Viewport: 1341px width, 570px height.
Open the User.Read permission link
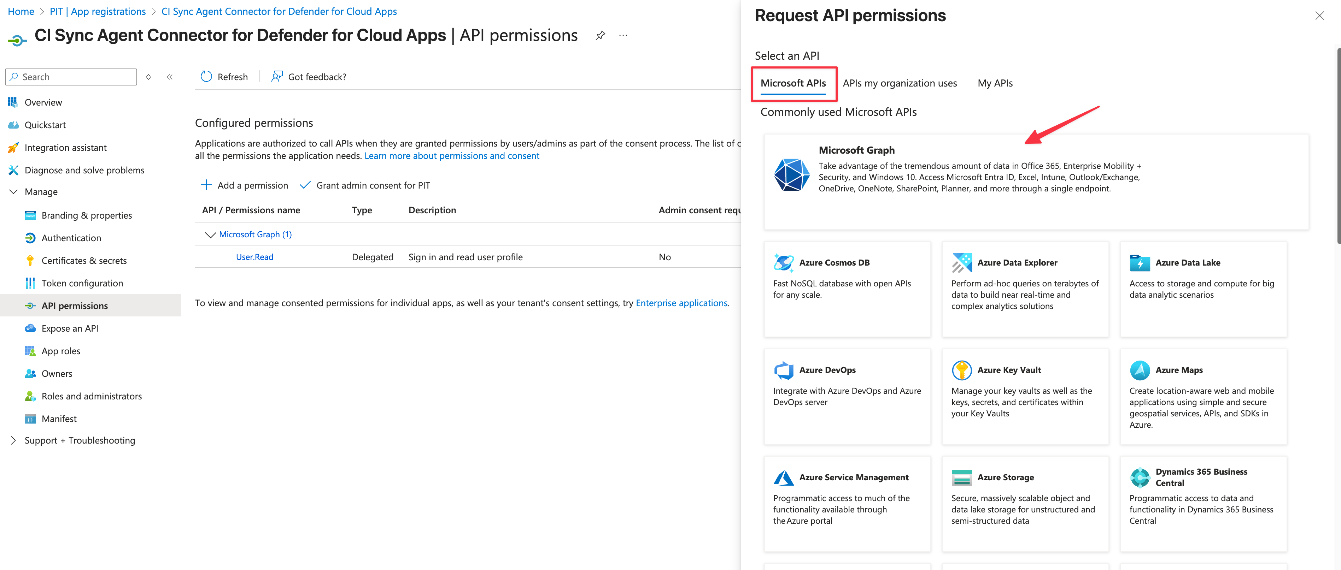[254, 257]
